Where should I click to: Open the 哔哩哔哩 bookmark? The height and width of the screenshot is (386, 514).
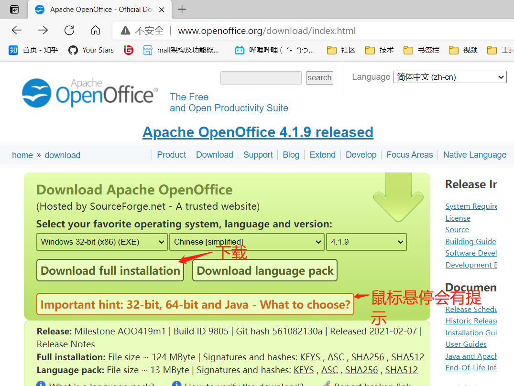[274, 50]
